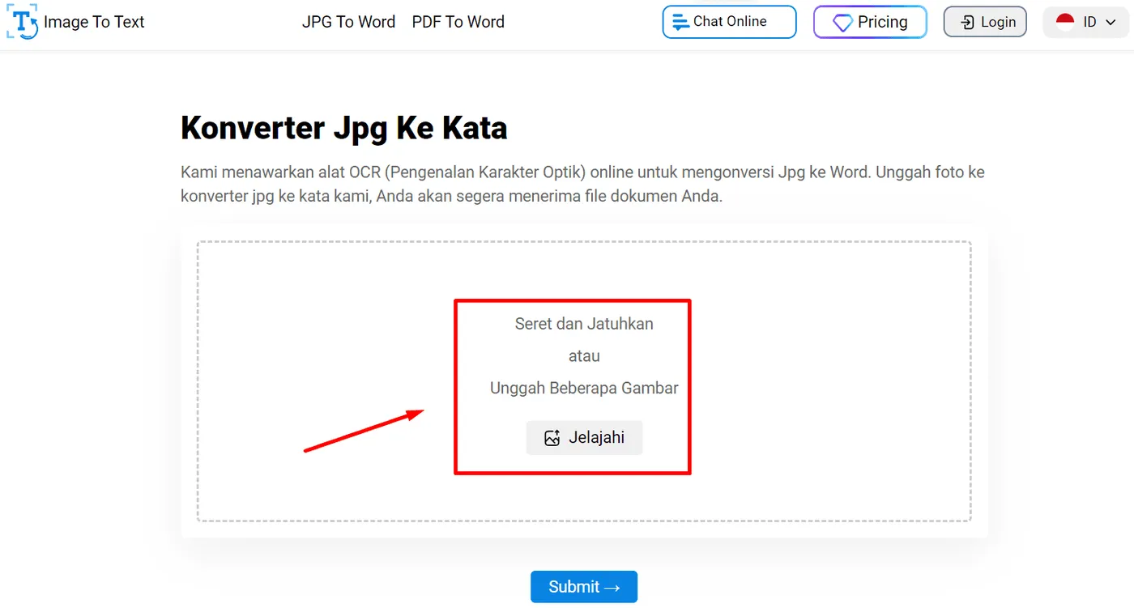
Task: Click the 'Seret dan Jatuhkan' text
Action: coord(584,324)
